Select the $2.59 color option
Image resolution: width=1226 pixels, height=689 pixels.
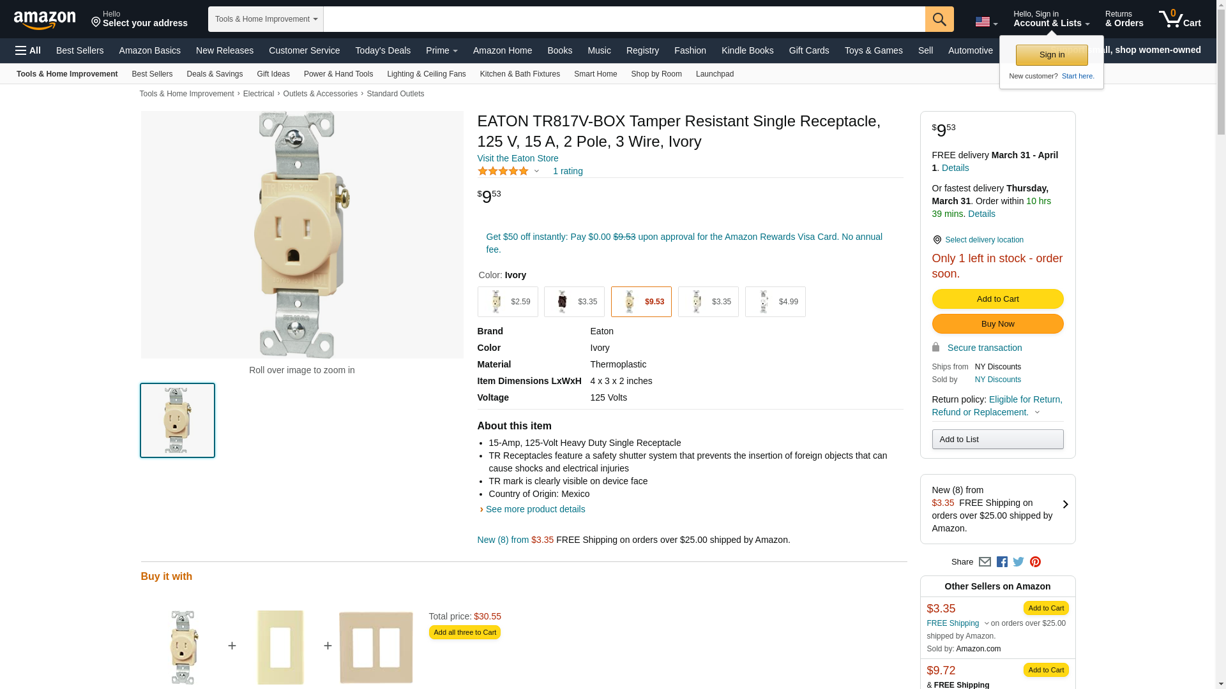tap(508, 302)
